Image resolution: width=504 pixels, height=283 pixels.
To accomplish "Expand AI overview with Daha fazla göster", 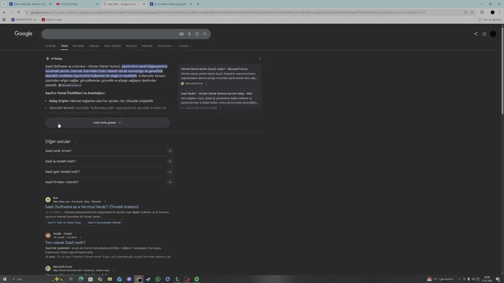I will point(107,123).
